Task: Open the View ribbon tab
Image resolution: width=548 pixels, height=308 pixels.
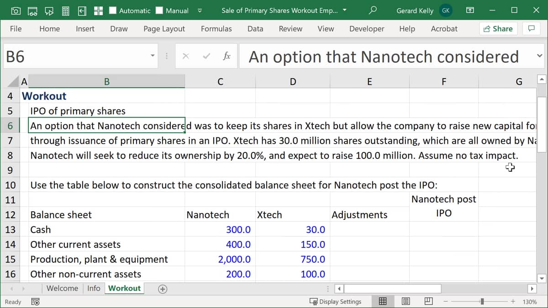Action: pos(326,29)
